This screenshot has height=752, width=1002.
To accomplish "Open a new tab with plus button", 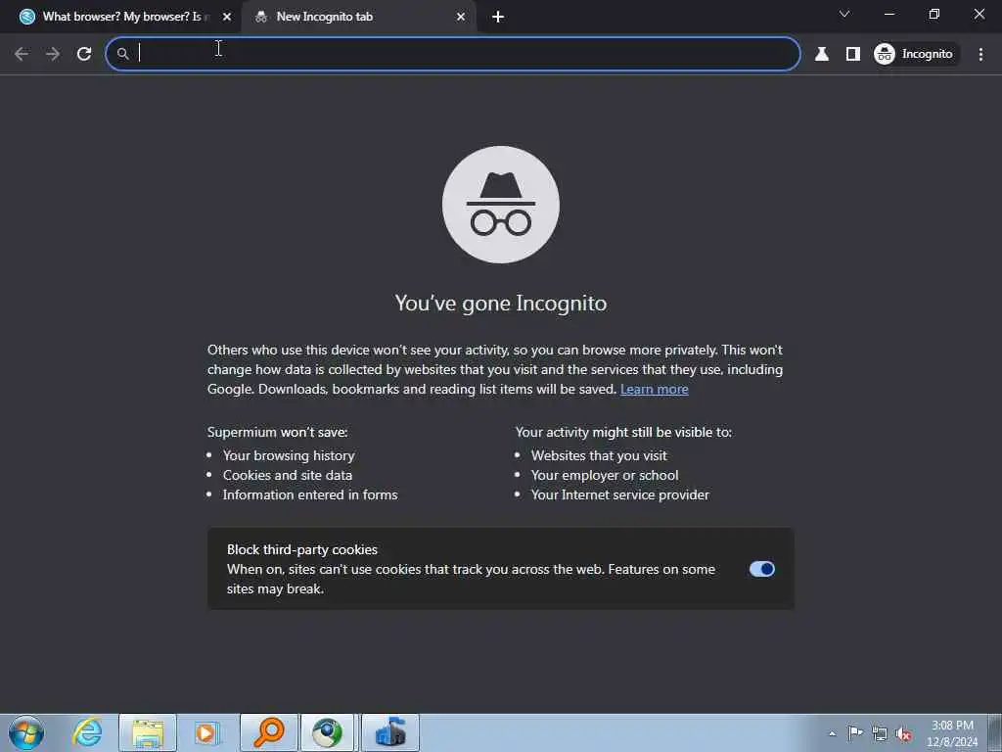I will click(x=498, y=17).
